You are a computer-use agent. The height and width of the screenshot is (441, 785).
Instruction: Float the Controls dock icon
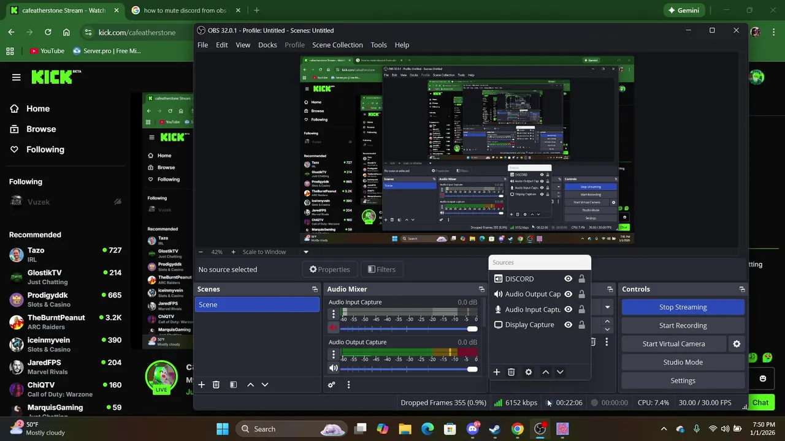click(742, 289)
